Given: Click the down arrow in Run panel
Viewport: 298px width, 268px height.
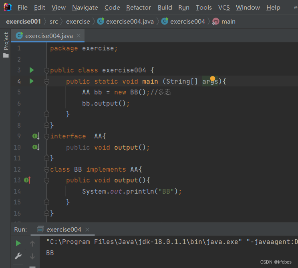Looking at the screenshot, I should point(32,256).
